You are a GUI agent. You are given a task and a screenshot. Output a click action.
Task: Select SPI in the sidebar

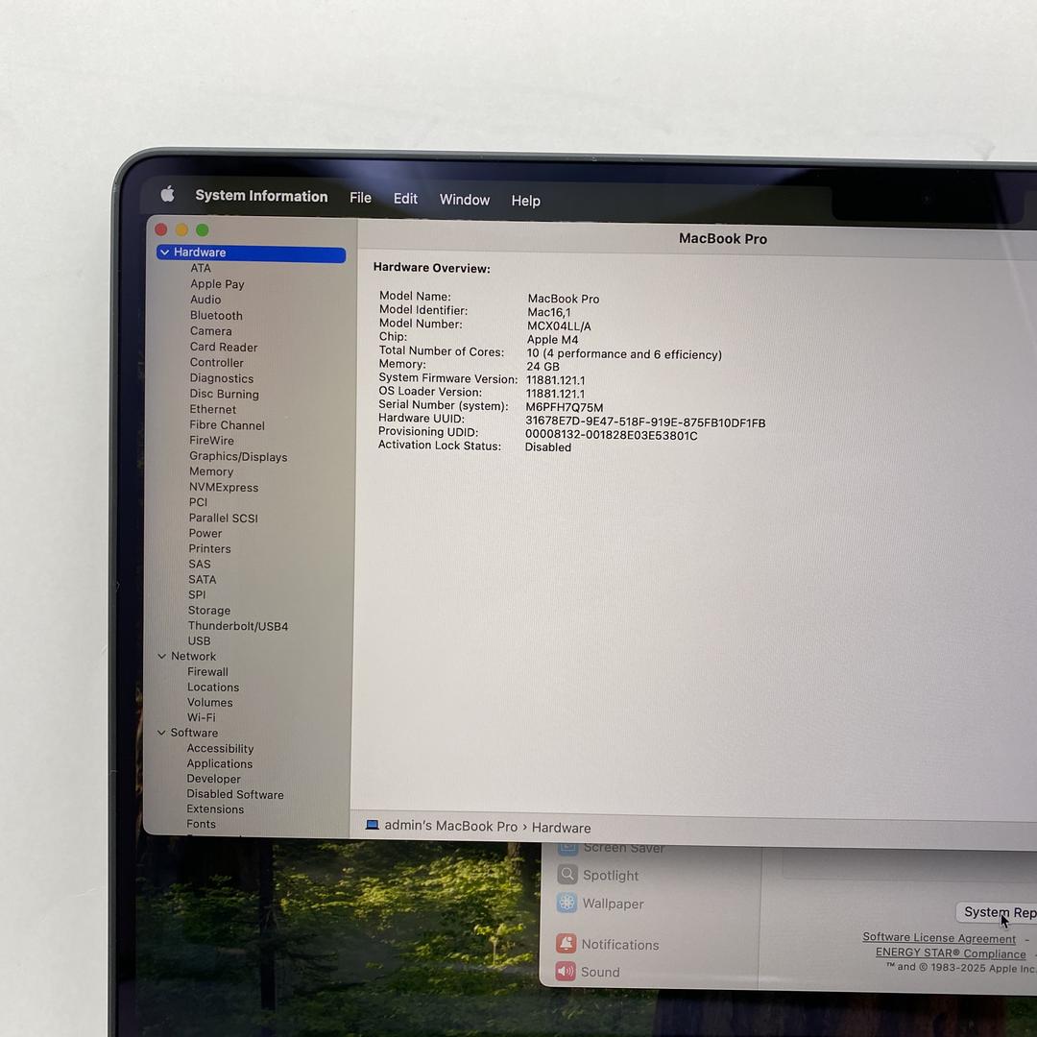197,594
